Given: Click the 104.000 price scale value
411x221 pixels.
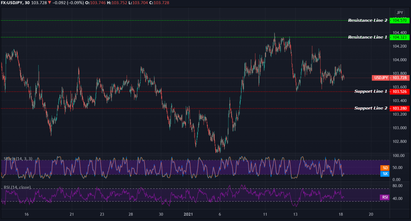Looking at the screenshot, I should pyautogui.click(x=400, y=60).
